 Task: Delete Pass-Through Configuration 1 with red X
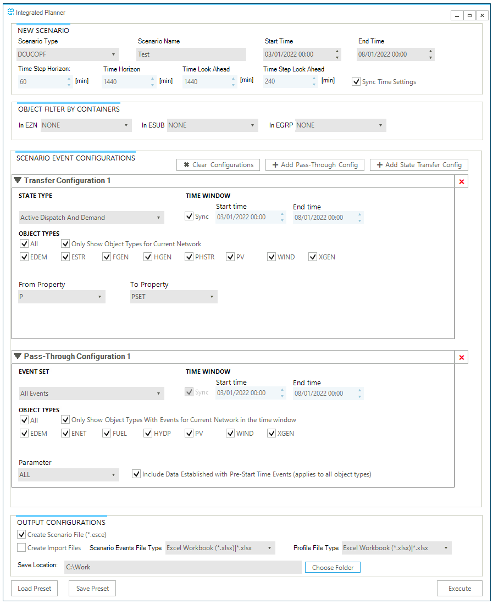coord(461,357)
